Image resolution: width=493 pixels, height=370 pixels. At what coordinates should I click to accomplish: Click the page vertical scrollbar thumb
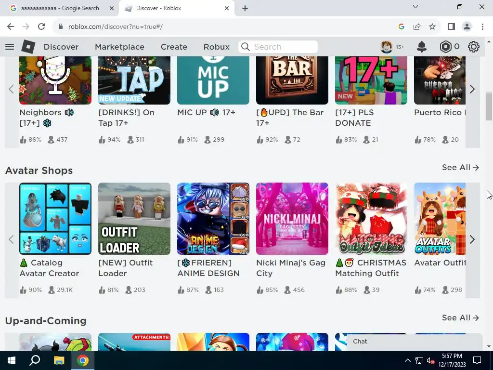tap(489, 106)
